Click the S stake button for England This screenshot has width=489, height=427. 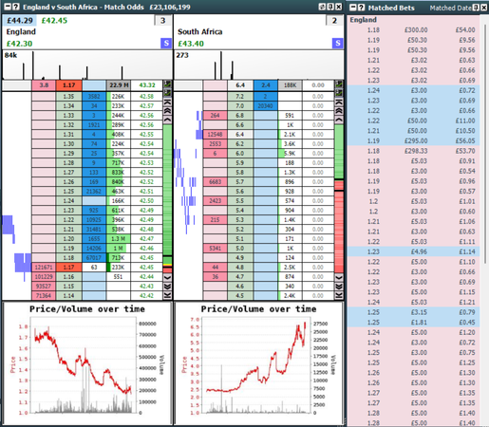coord(166,43)
